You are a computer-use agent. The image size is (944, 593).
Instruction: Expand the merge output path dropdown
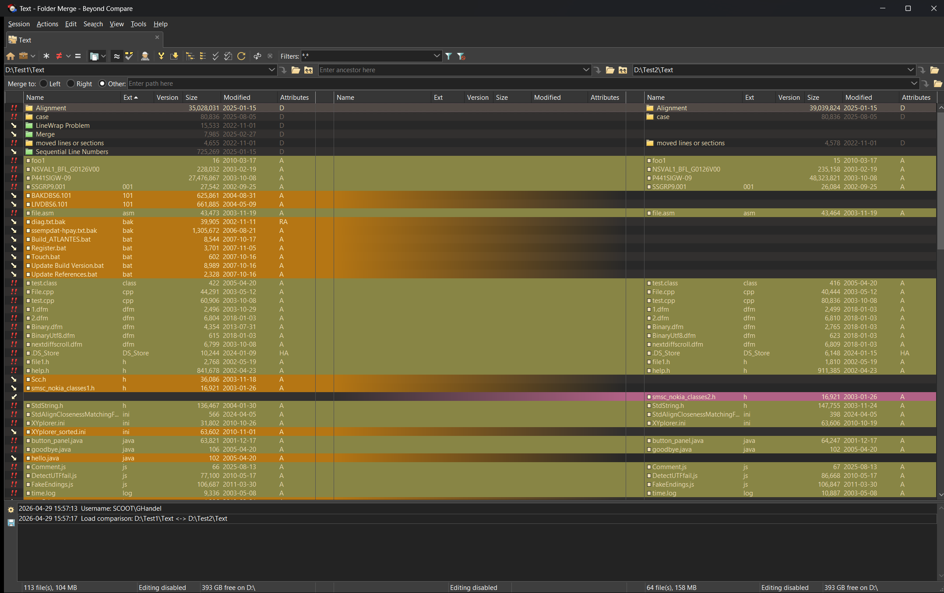[x=914, y=84]
